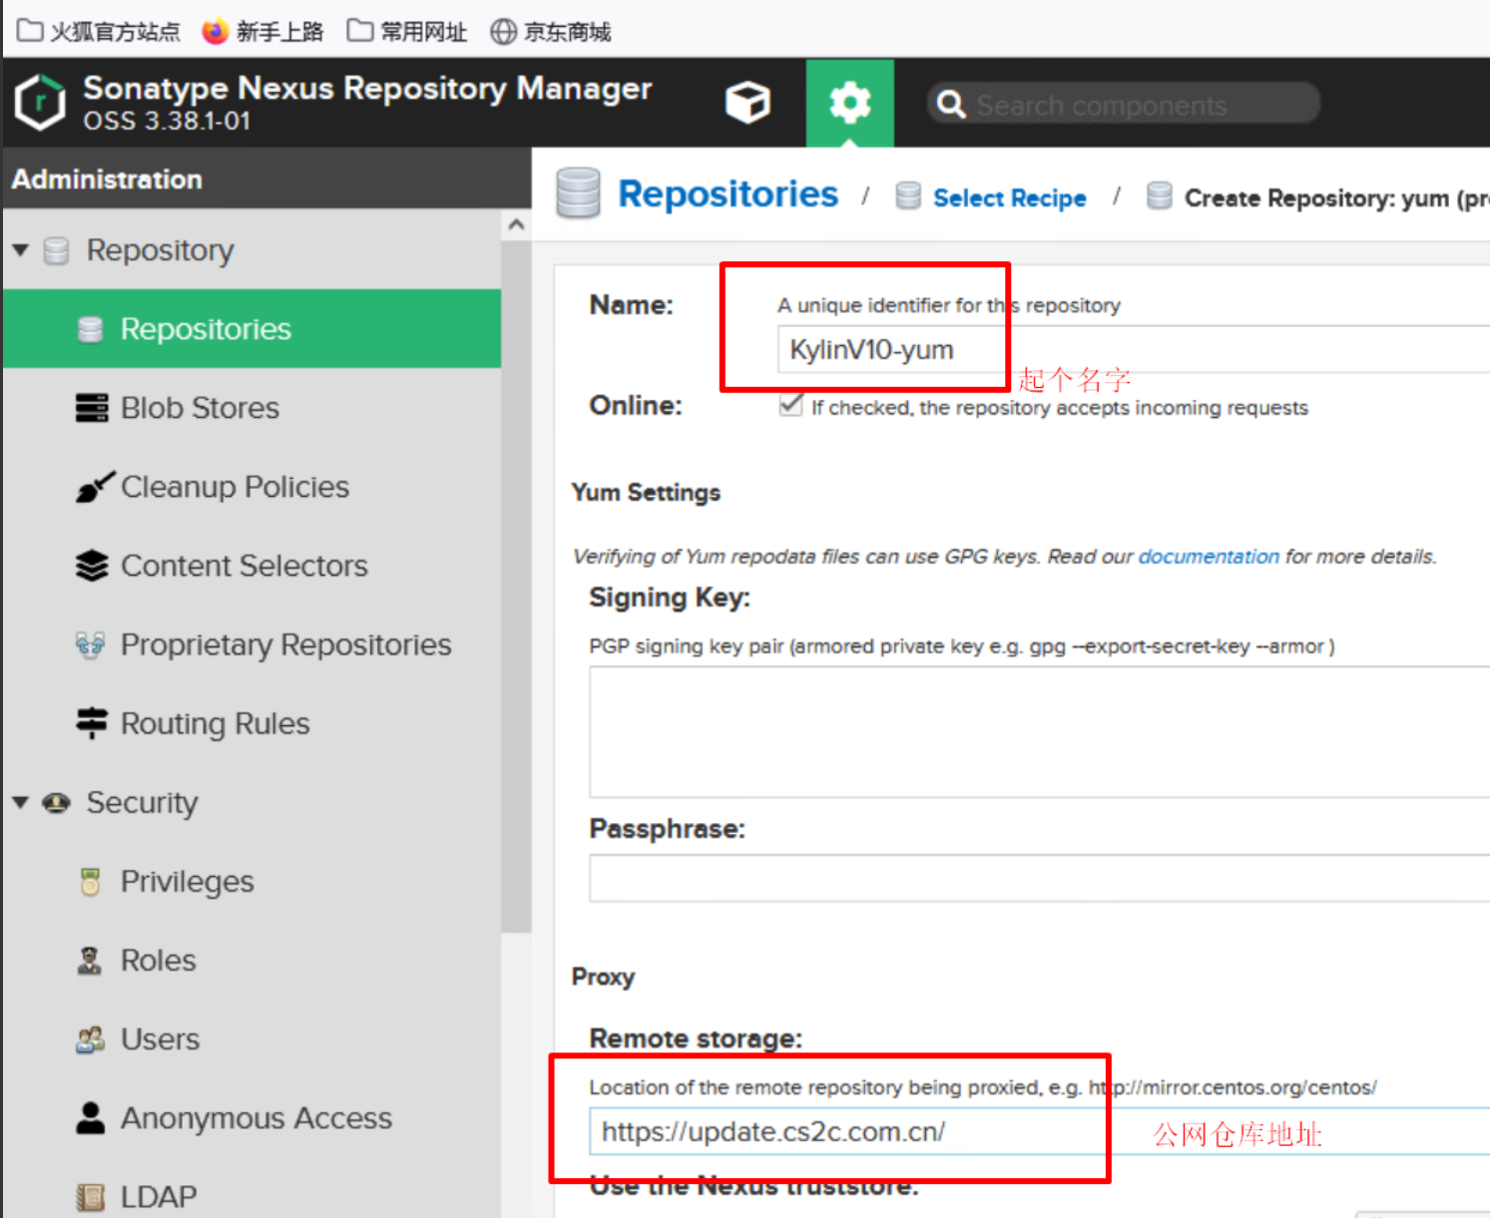The height and width of the screenshot is (1218, 1490).
Task: Click the search magnifier icon
Action: click(951, 104)
